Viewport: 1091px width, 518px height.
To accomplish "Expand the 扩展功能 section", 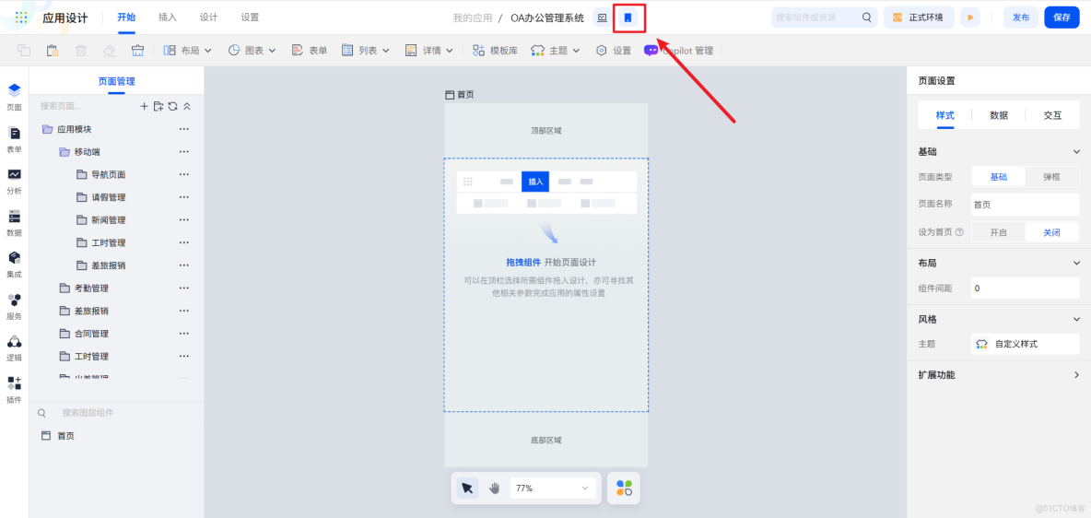I will [1076, 374].
